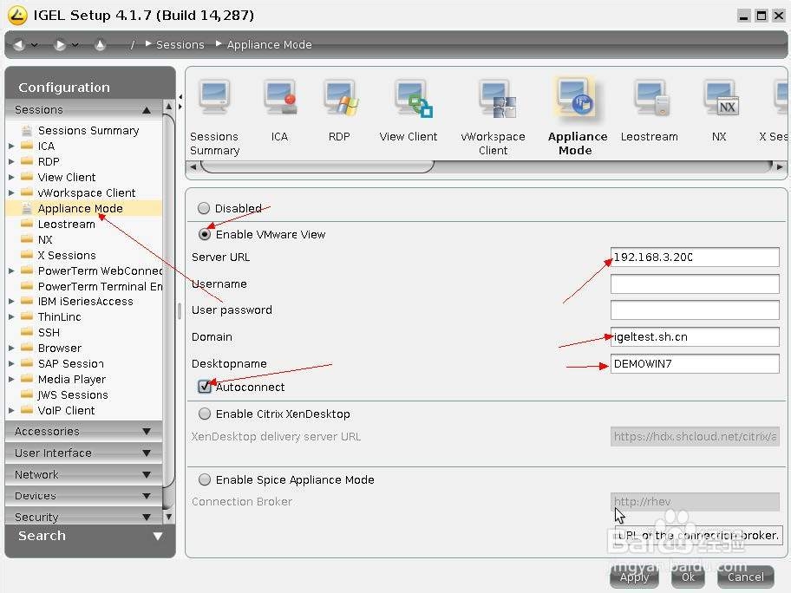
Task: Select PowerTerm Terminal Emulation tree item
Action: point(100,287)
